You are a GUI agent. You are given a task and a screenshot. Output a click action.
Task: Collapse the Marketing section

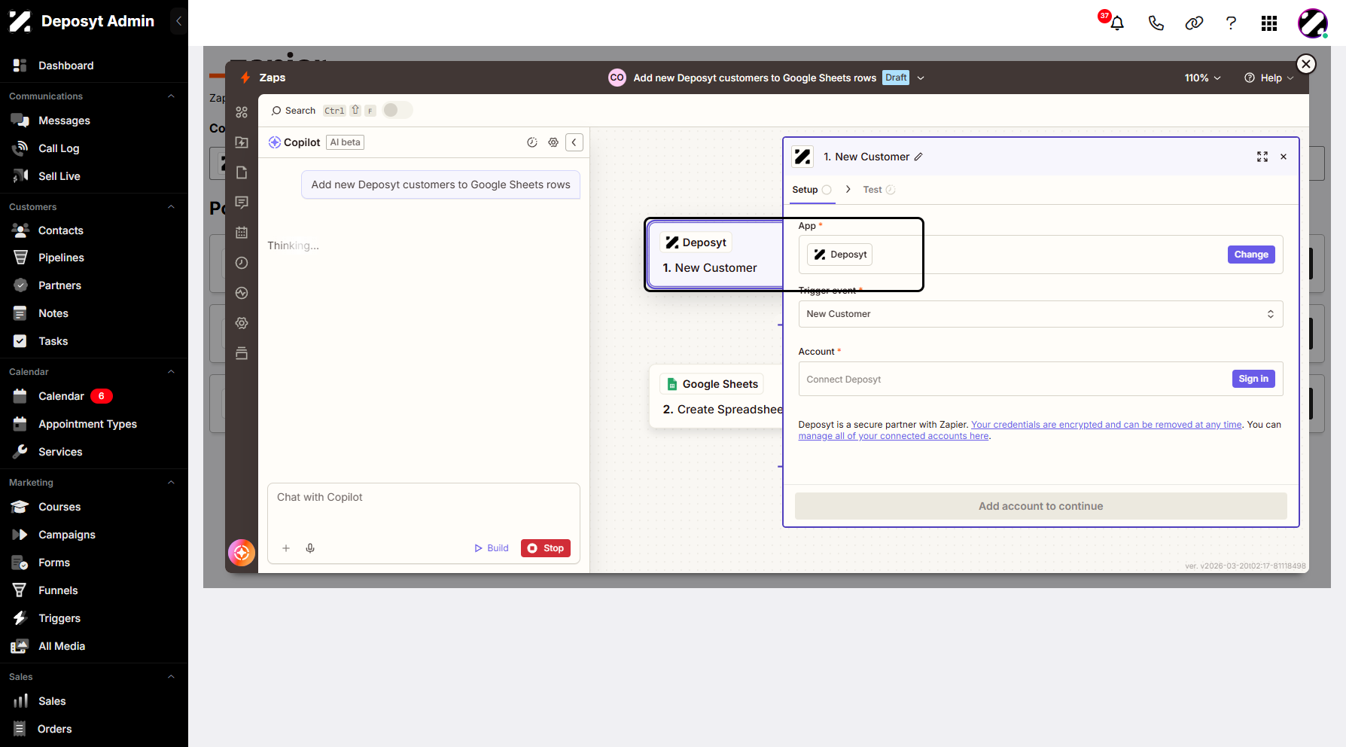click(x=171, y=483)
